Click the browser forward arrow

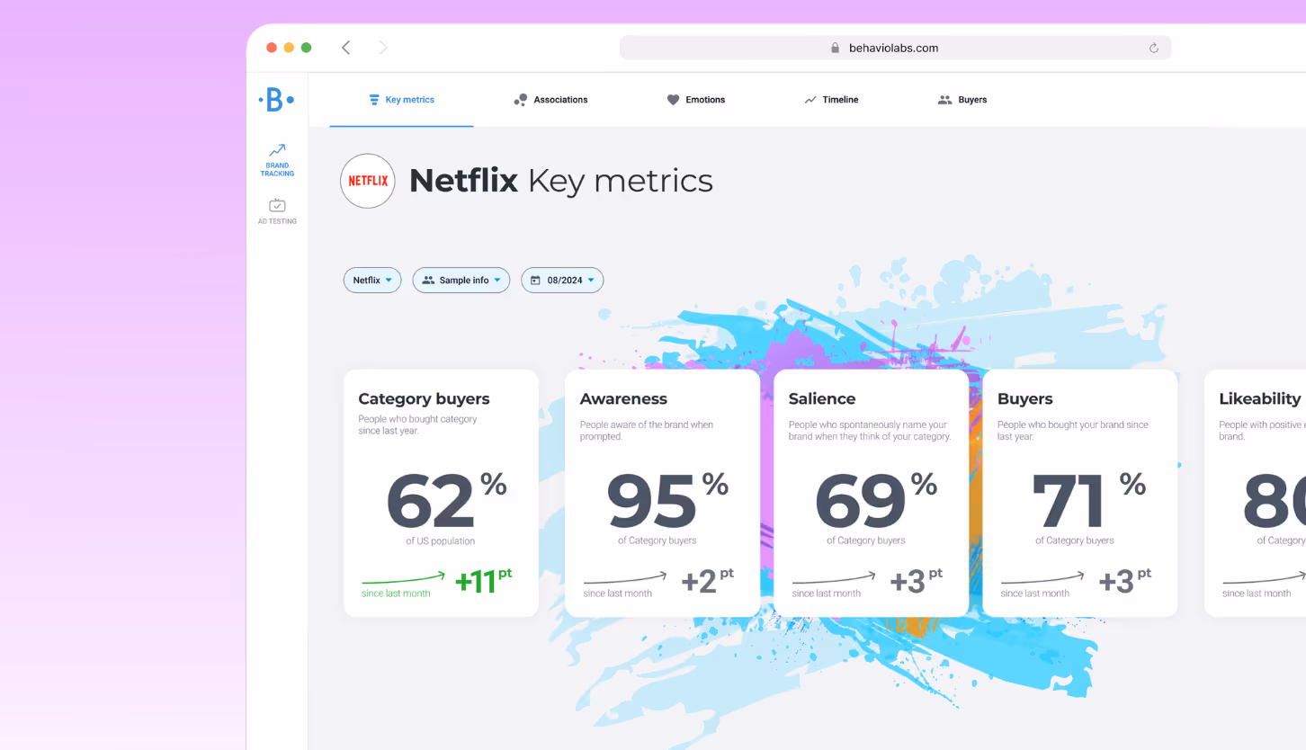(383, 48)
